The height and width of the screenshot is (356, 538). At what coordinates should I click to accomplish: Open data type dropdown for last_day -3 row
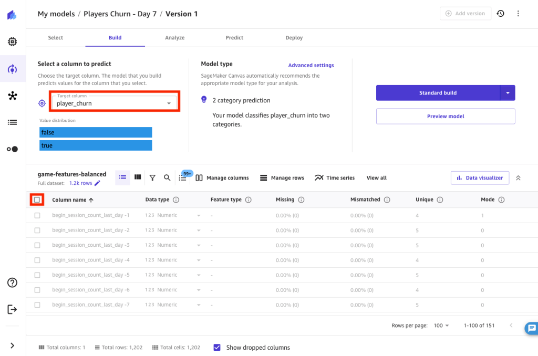(x=199, y=246)
